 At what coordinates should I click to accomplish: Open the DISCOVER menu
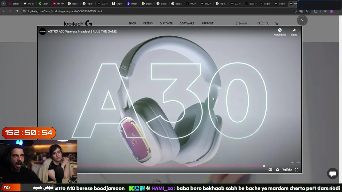pyautogui.click(x=166, y=23)
